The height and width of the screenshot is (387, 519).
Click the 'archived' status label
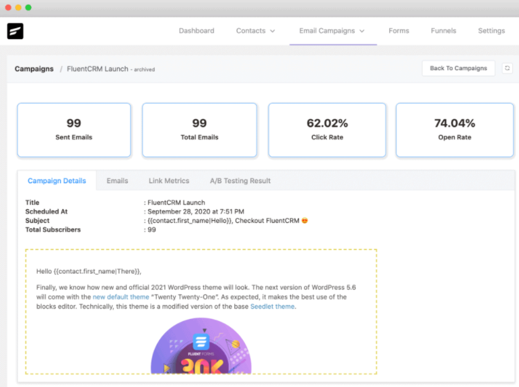tap(144, 69)
